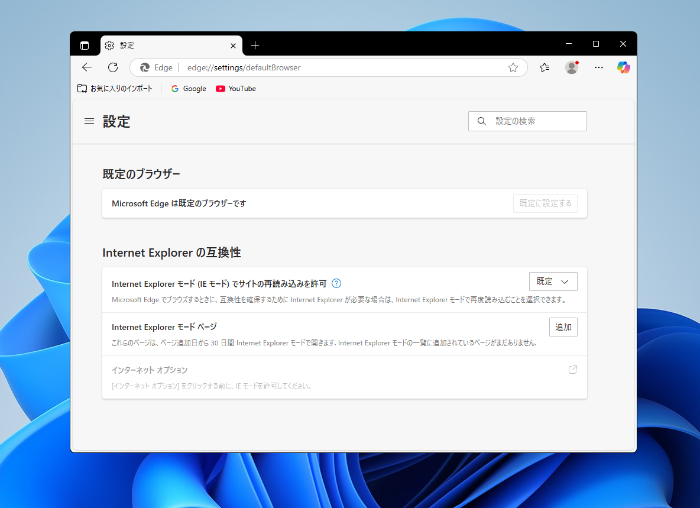Open the Settings and more ellipsis menu

[x=599, y=67]
